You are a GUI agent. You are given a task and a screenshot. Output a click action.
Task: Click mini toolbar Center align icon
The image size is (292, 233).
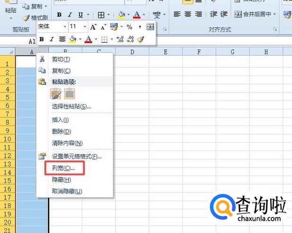(62, 39)
